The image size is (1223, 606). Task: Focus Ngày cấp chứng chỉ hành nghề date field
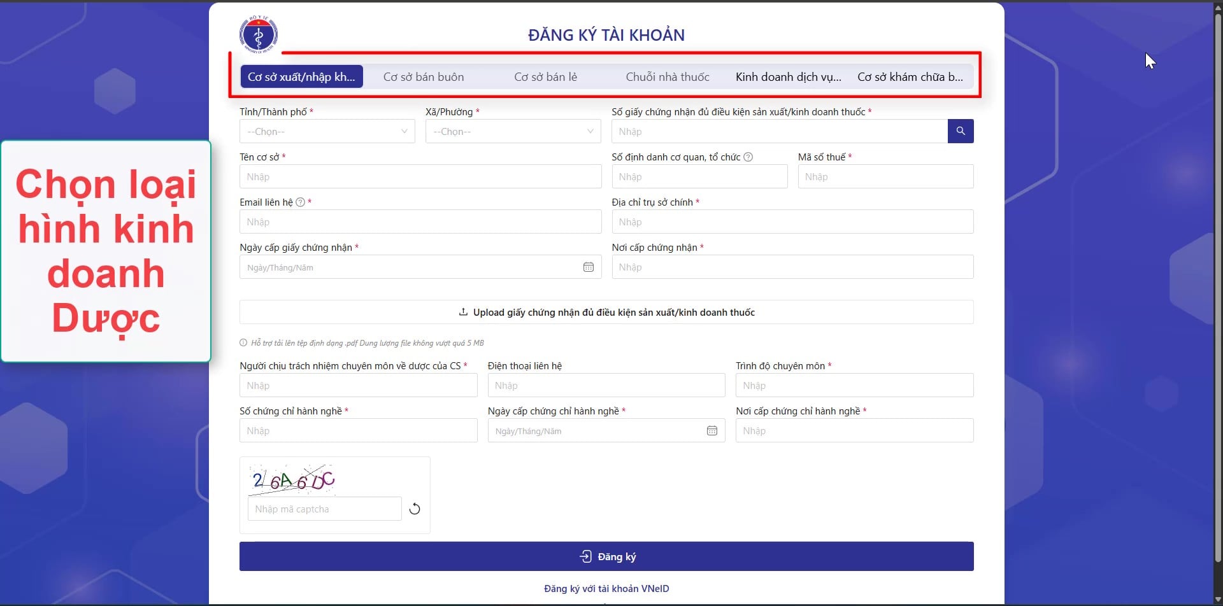click(x=606, y=430)
